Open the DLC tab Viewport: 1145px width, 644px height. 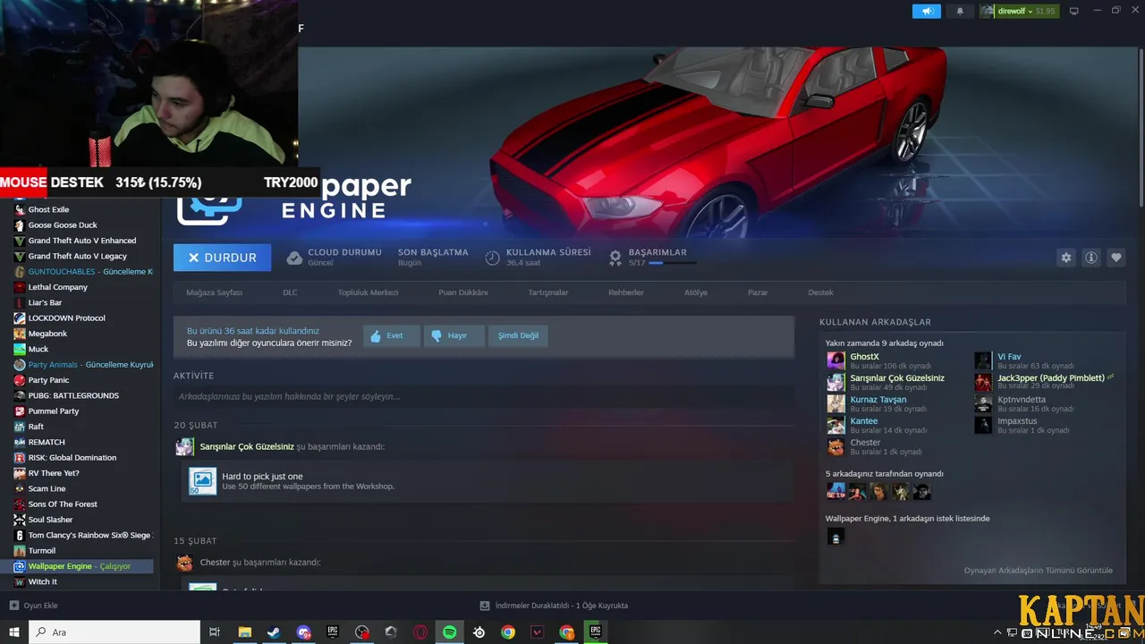[290, 292]
